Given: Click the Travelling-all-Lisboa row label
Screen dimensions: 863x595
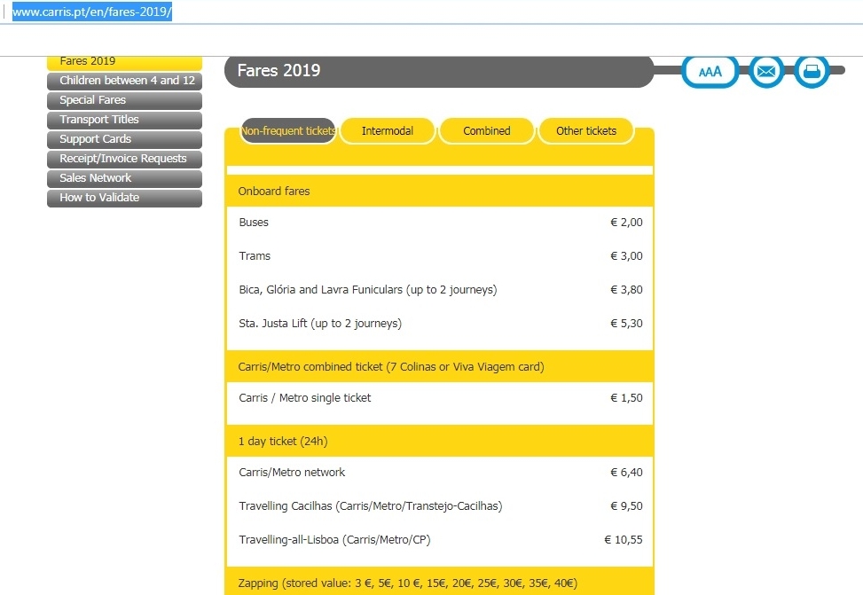Looking at the screenshot, I should point(334,539).
